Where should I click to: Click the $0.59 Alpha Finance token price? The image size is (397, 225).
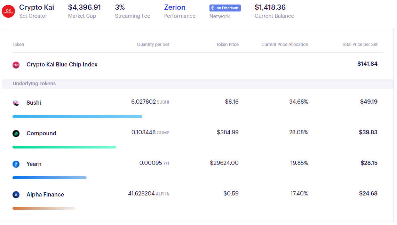[x=231, y=194]
